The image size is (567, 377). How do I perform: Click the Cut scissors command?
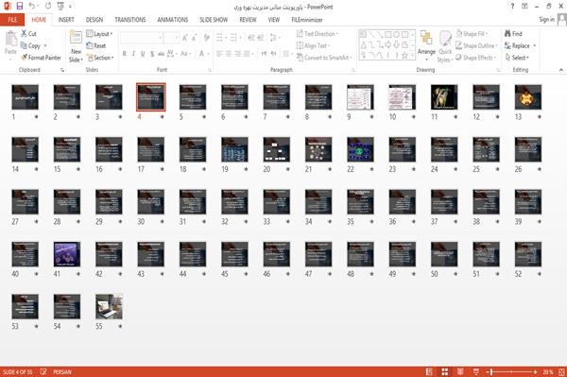click(28, 34)
